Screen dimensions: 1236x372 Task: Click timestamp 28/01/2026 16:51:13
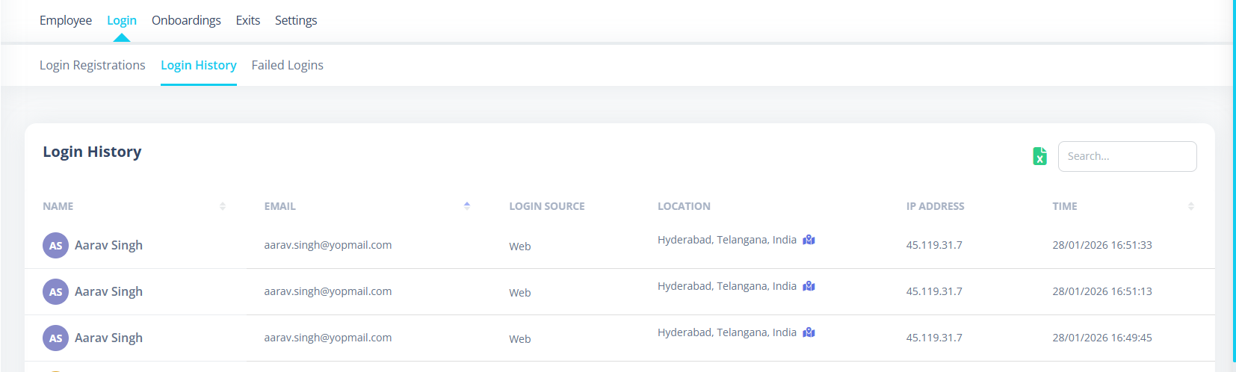point(1102,291)
